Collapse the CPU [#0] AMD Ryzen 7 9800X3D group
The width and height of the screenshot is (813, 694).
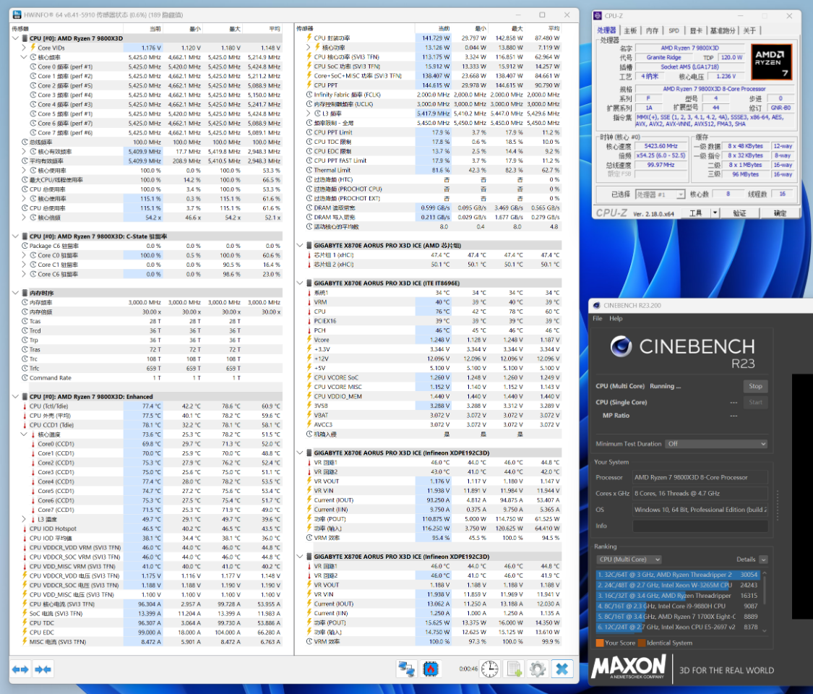pos(16,38)
